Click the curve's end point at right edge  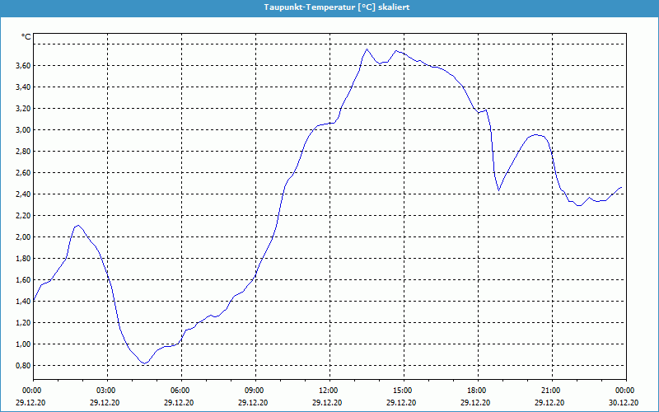(622, 187)
